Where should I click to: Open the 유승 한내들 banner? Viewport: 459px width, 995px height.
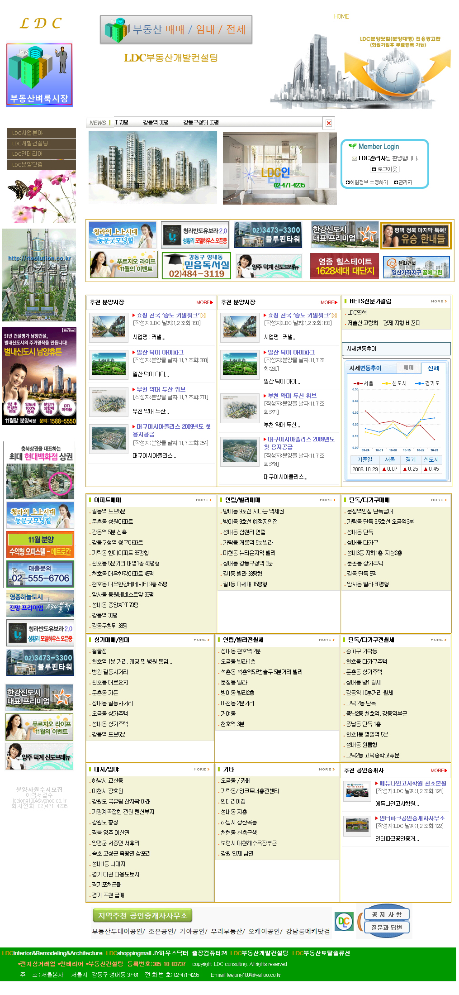point(416,235)
